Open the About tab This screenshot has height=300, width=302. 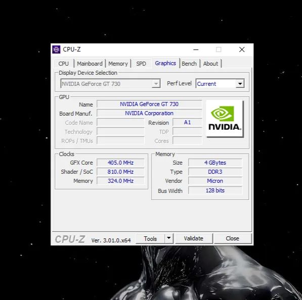click(210, 64)
